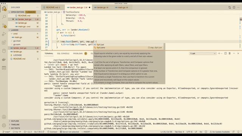Split the terminal panel
This screenshot has width=242, height=136.
(225, 53)
